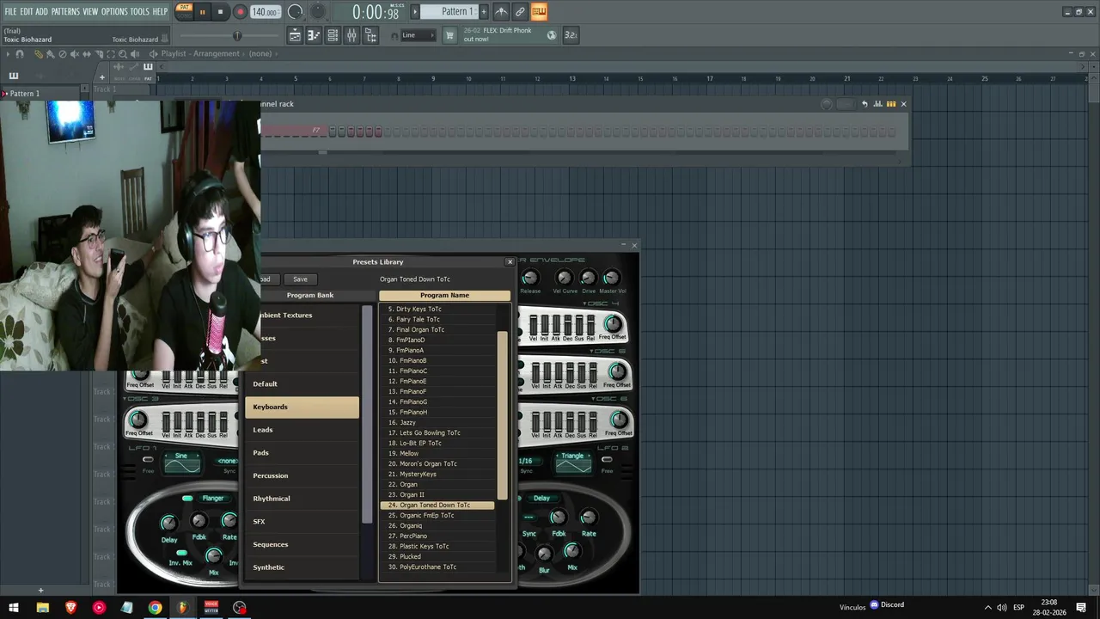Open the FILE menu

pyautogui.click(x=10, y=11)
